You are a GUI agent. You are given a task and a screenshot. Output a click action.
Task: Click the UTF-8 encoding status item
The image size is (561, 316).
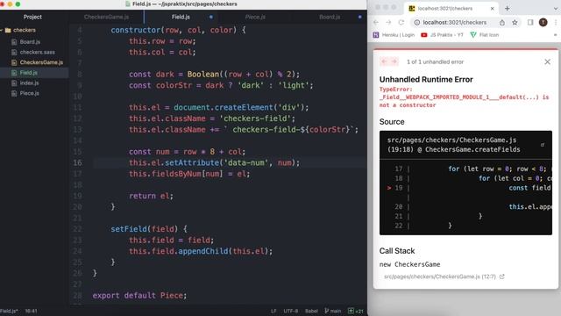291,311
